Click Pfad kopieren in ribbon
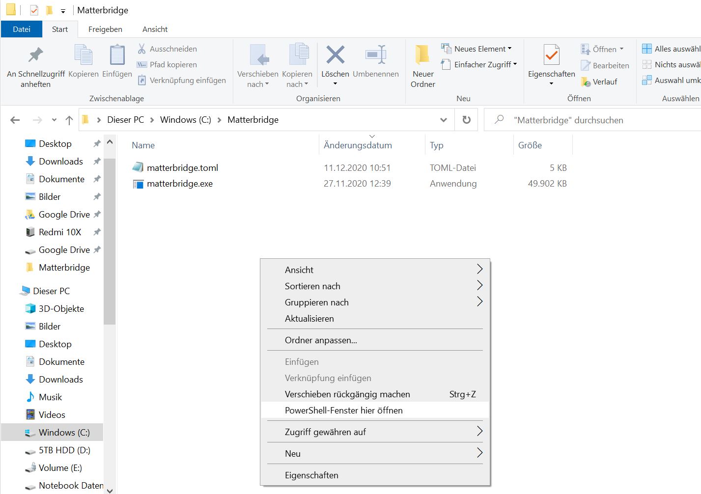 tap(167, 64)
